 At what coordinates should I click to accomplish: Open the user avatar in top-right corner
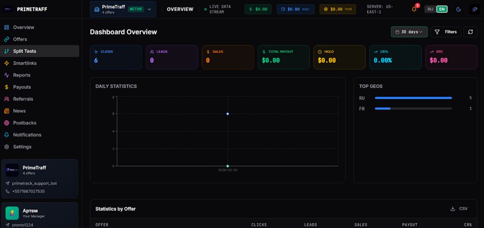(x=474, y=9)
